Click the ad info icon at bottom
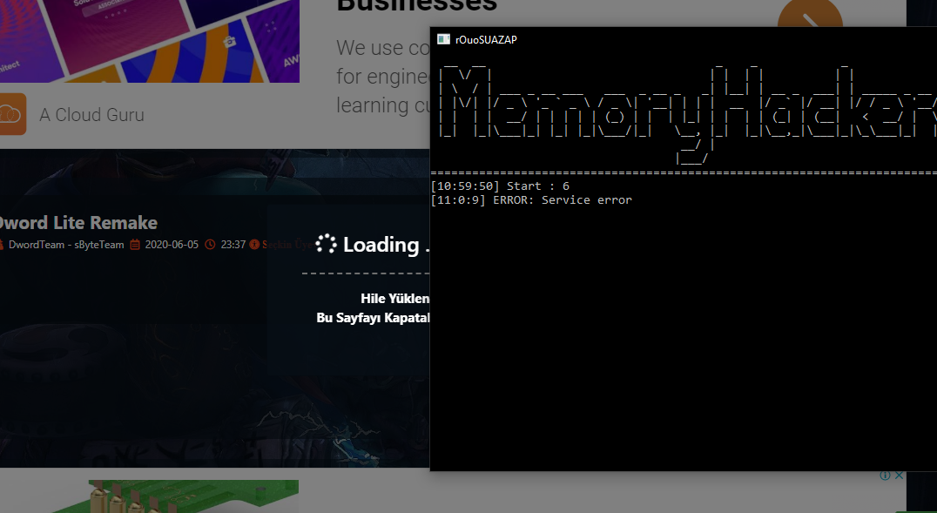 [885, 476]
